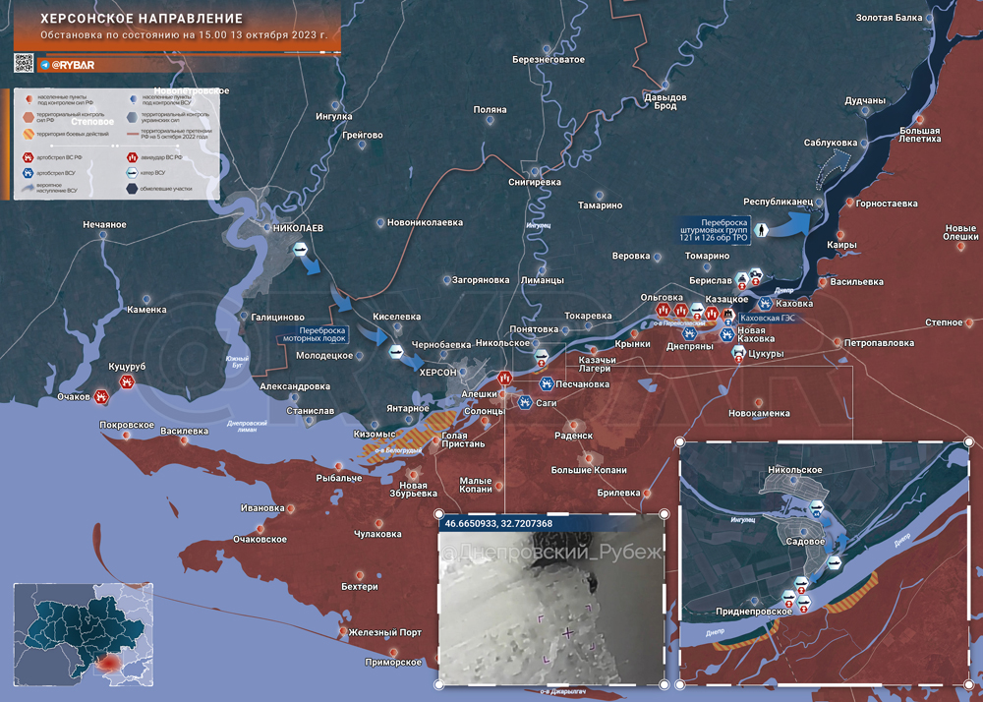Click the 'Переброска моторных лодок' label

(x=315, y=334)
